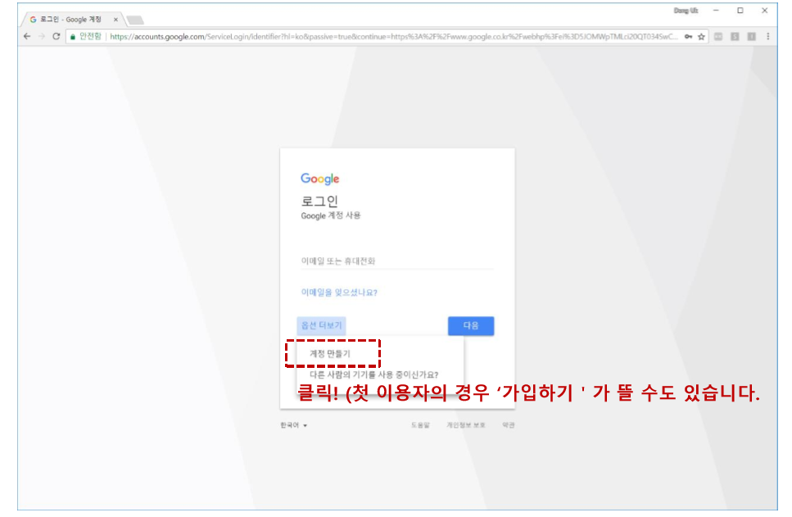Viewport: 792px width, 517px height.
Task: Click the middle extension icon in the toolbar
Action: tap(735, 36)
